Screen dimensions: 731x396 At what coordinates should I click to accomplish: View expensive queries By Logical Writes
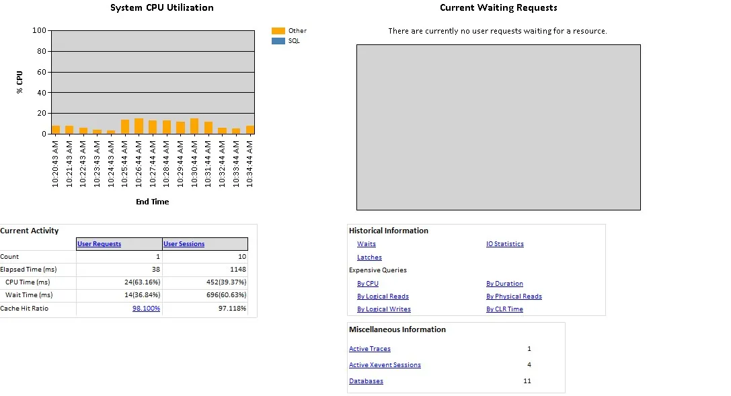[384, 309]
